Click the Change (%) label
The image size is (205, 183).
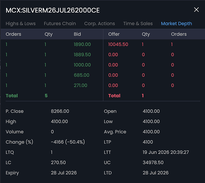pyautogui.click(x=19, y=142)
